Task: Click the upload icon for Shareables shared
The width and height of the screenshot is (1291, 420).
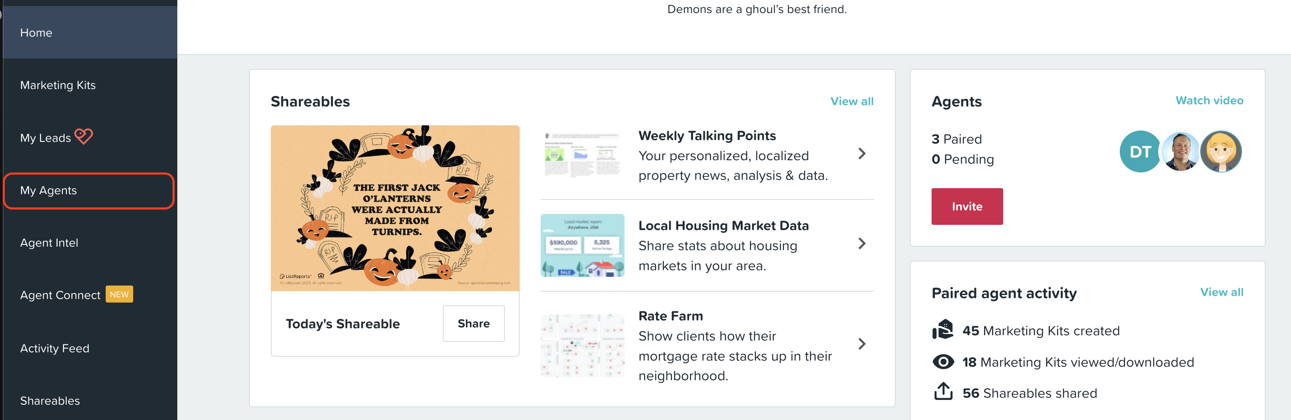Action: [942, 392]
